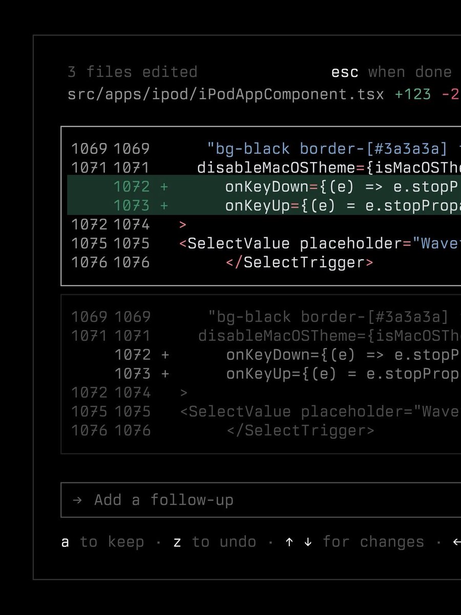Click the 'Add a follow-up' input field
This screenshot has height=615, width=461.
(261, 500)
